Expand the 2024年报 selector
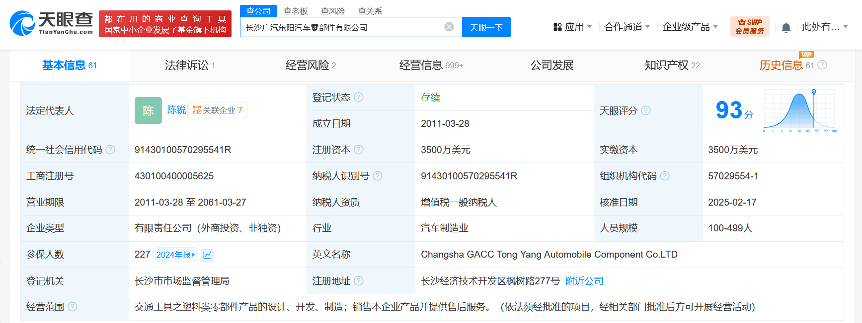This screenshot has height=323, width=862. click(175, 255)
